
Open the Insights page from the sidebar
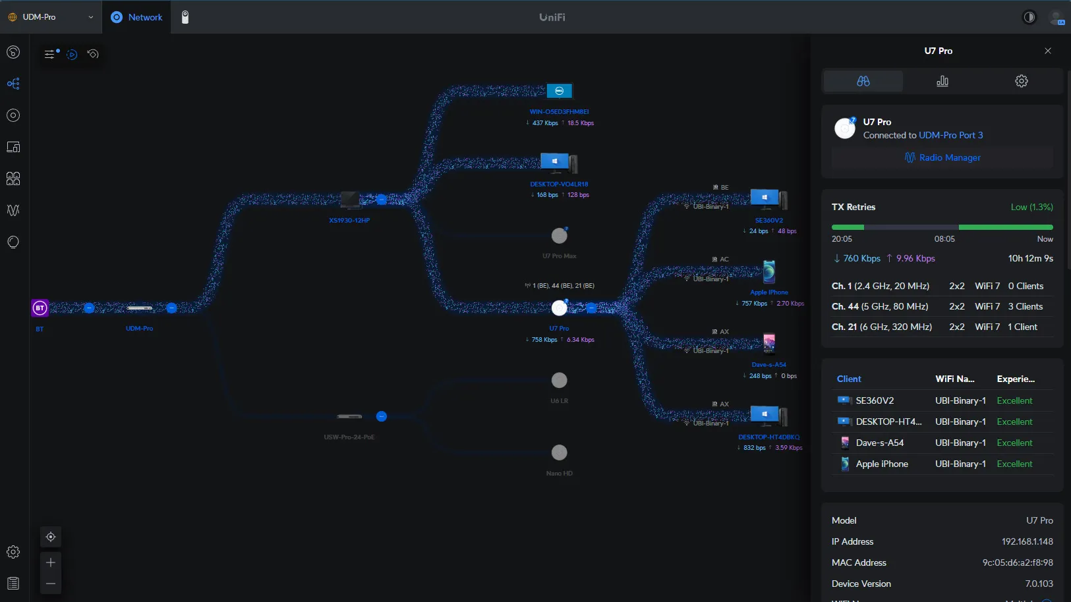click(x=13, y=242)
